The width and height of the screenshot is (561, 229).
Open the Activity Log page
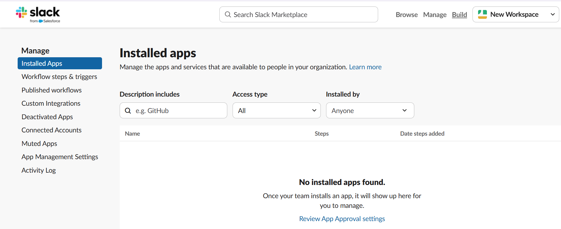[39, 170]
